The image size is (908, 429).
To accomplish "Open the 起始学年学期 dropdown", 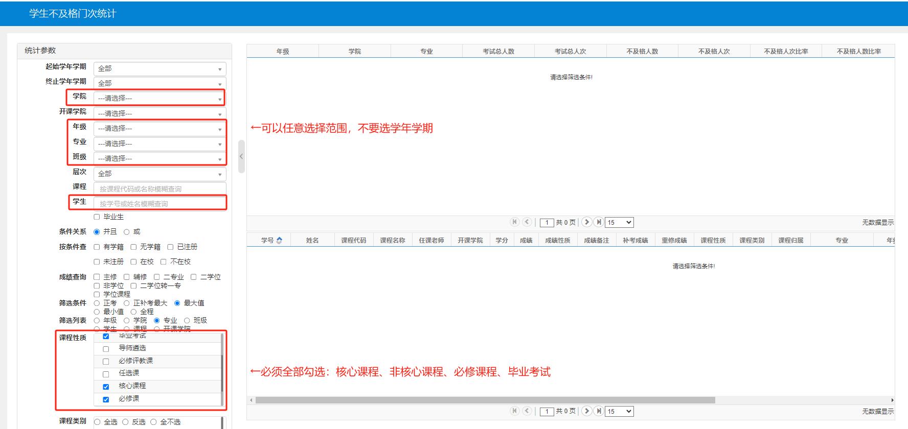I will point(160,68).
